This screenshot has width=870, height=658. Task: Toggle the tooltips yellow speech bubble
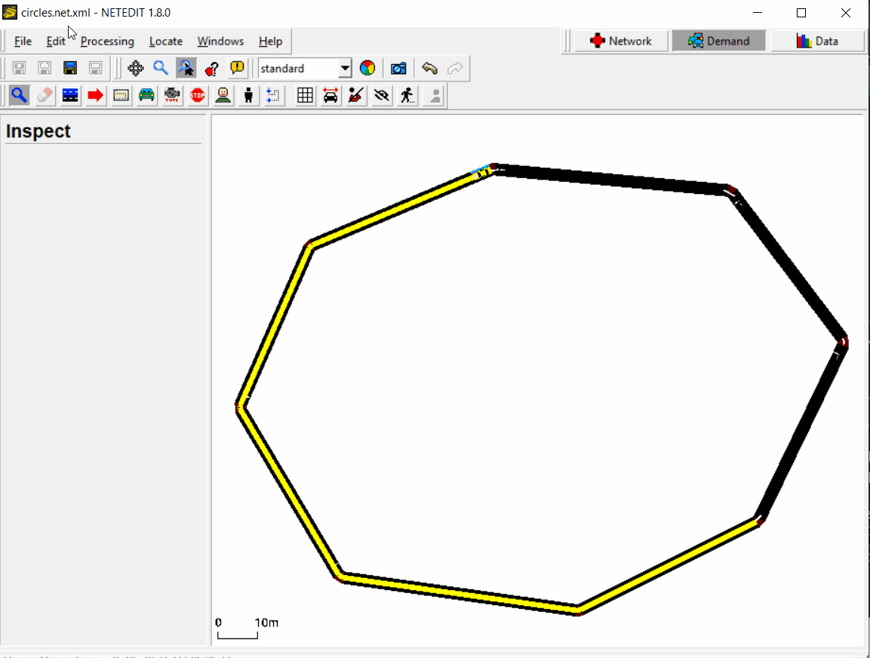(x=238, y=69)
